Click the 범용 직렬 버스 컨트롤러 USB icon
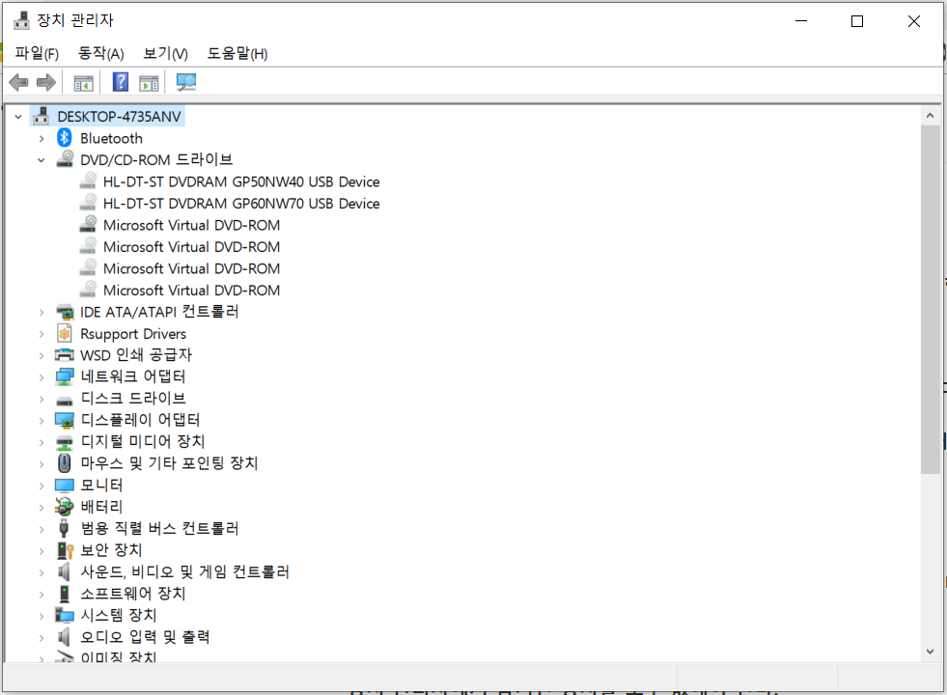The width and height of the screenshot is (947, 695). click(64, 528)
